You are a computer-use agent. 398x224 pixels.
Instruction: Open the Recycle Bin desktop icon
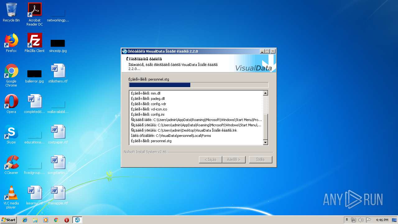[11, 12]
